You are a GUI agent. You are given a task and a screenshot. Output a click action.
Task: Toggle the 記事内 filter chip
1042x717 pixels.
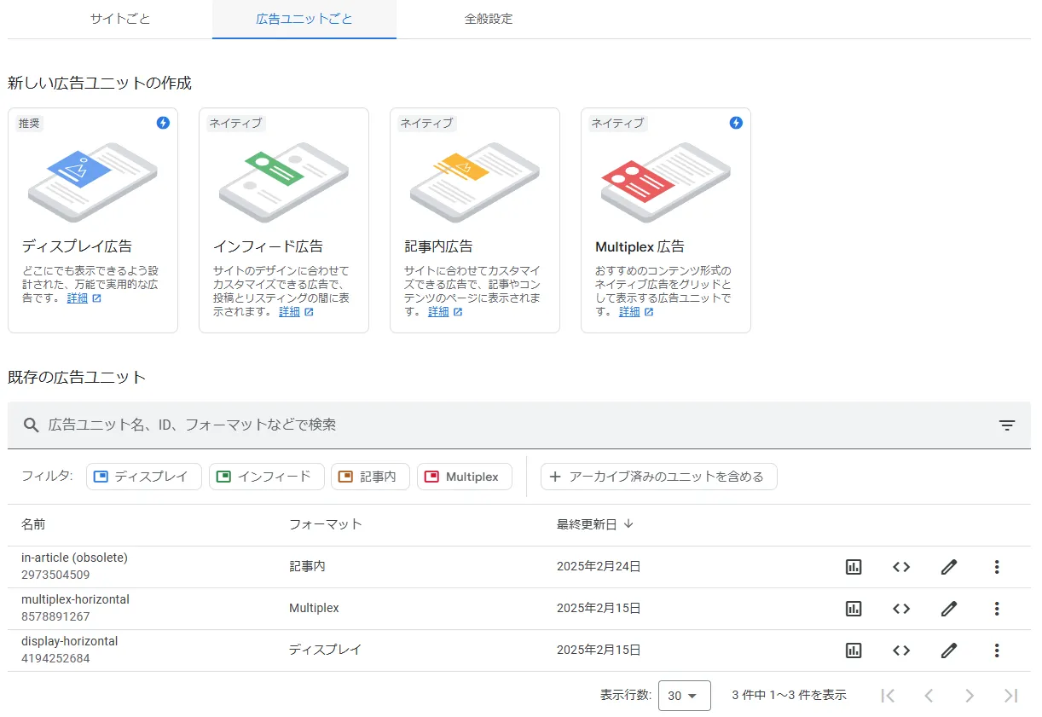(x=370, y=477)
